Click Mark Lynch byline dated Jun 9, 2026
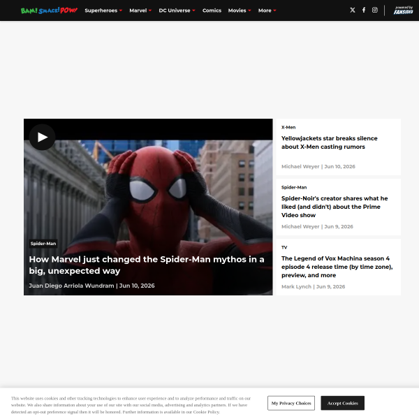The height and width of the screenshot is (419, 419). coord(313,286)
